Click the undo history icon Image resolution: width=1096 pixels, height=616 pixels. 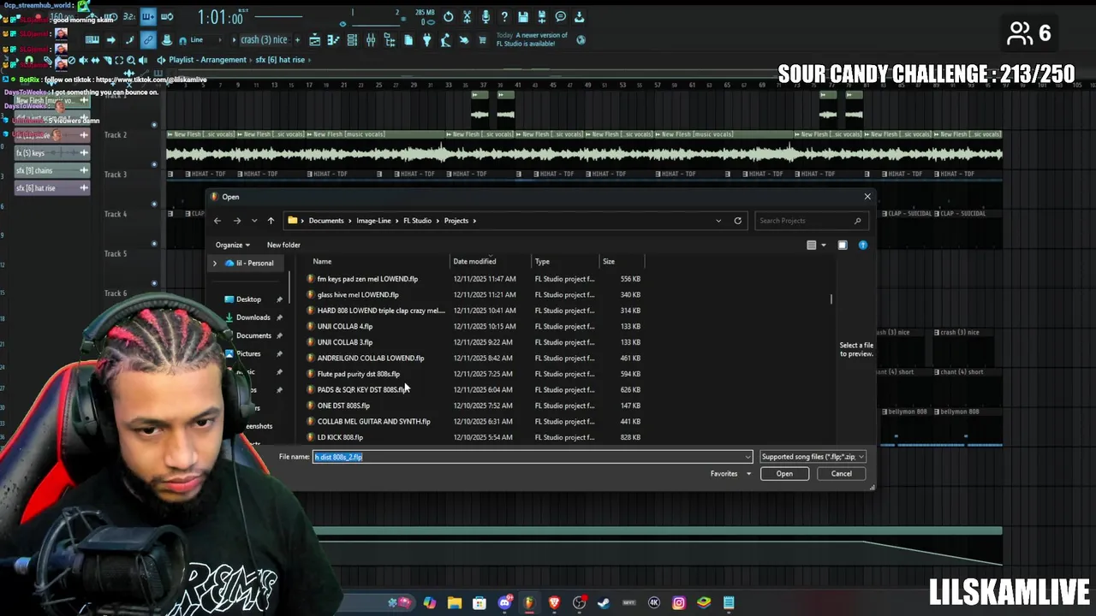click(448, 17)
